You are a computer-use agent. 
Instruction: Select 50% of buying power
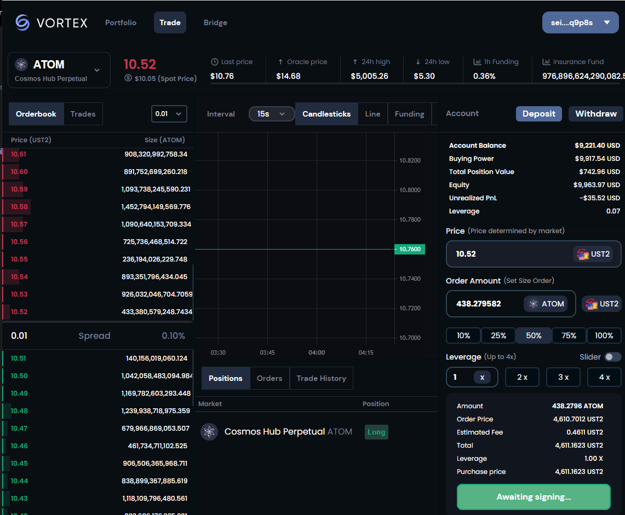[534, 335]
